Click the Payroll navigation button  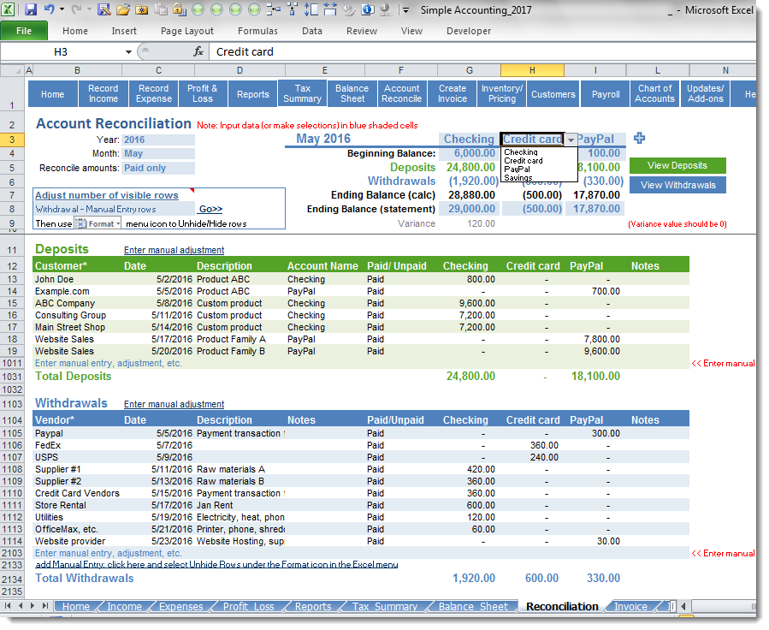606,93
